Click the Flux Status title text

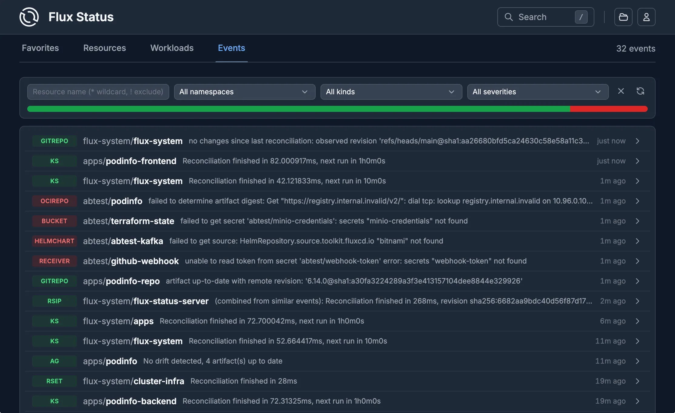pyautogui.click(x=81, y=17)
